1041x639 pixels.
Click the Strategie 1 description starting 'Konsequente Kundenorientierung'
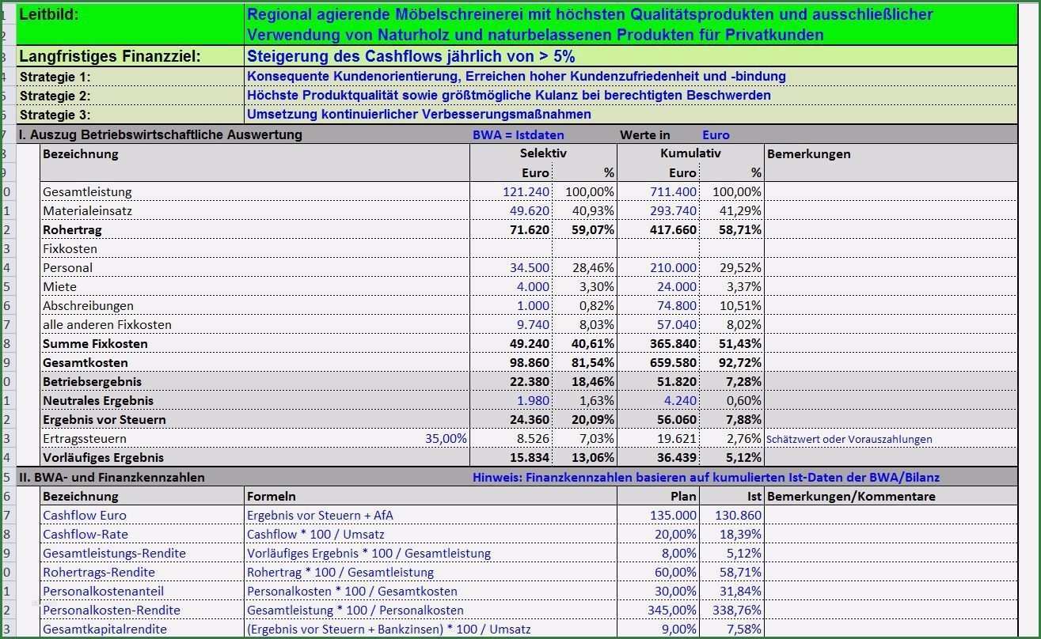coord(516,76)
